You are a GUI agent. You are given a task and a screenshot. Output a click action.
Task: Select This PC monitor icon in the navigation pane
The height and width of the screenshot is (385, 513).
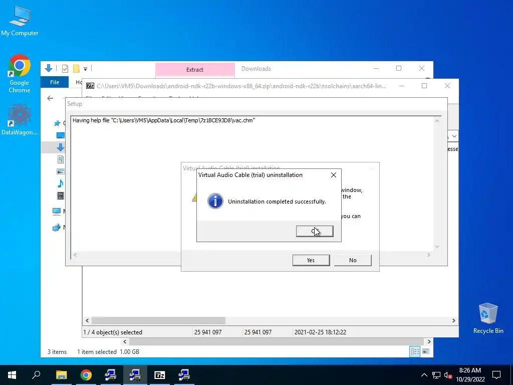(x=57, y=212)
